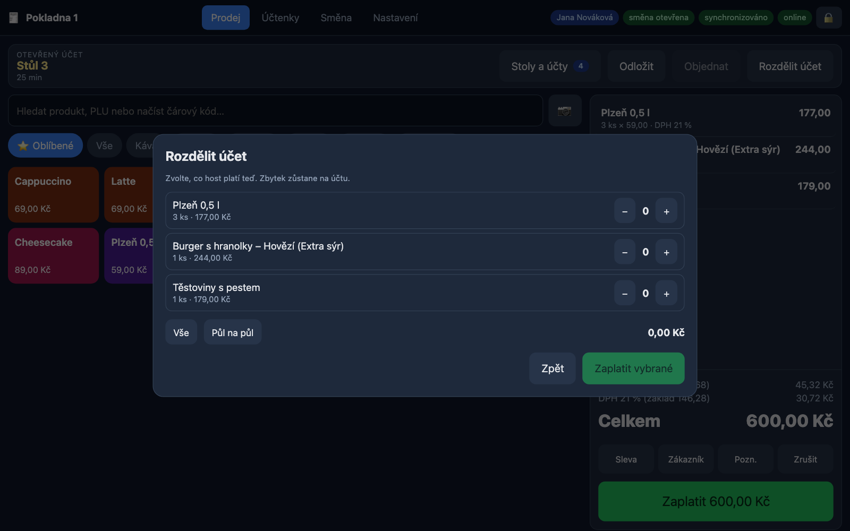
Task: Click the Celkem 600,00 Kč total
Action: (716, 421)
